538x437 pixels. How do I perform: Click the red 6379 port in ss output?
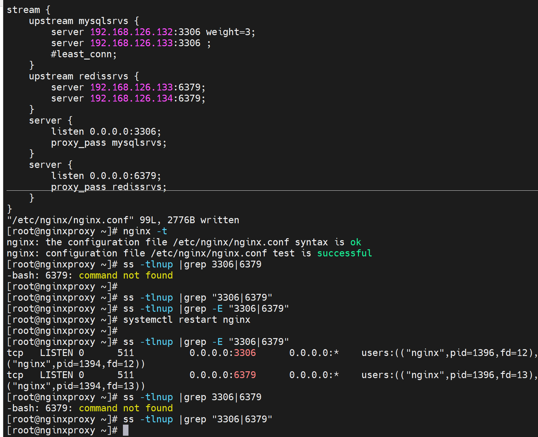click(x=245, y=375)
